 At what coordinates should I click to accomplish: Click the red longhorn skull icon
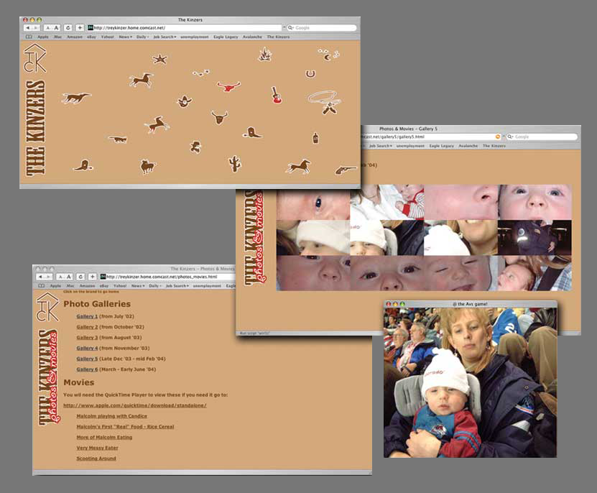click(x=228, y=86)
